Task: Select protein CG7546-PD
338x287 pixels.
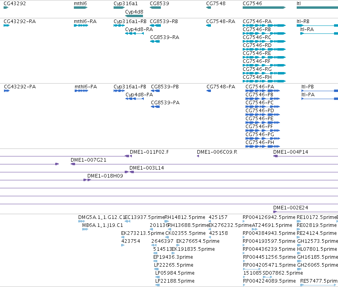Action: [263, 115]
